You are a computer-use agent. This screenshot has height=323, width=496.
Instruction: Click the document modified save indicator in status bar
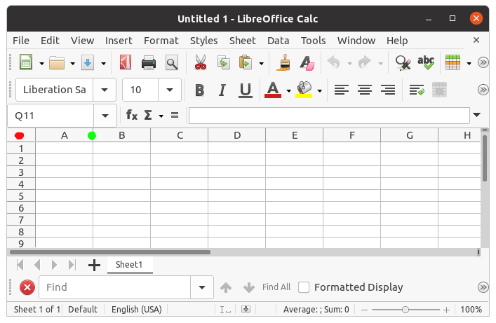[x=246, y=309]
